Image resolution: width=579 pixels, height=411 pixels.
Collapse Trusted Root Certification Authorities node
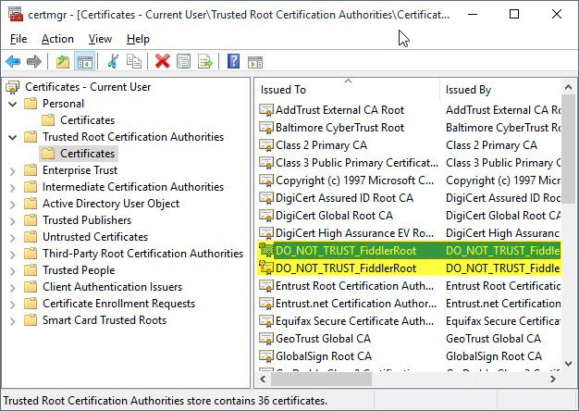click(x=13, y=138)
